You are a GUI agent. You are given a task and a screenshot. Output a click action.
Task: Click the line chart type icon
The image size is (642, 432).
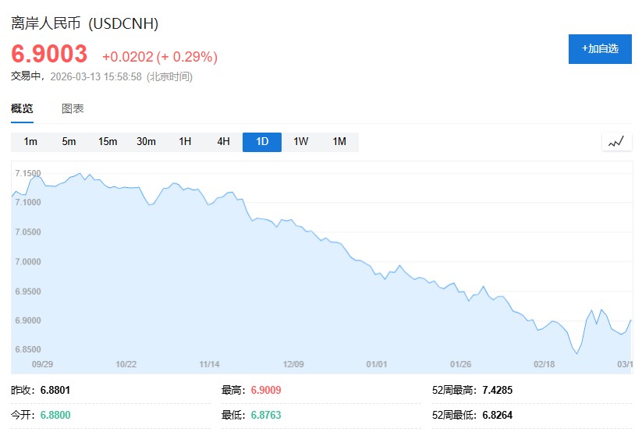click(x=616, y=142)
